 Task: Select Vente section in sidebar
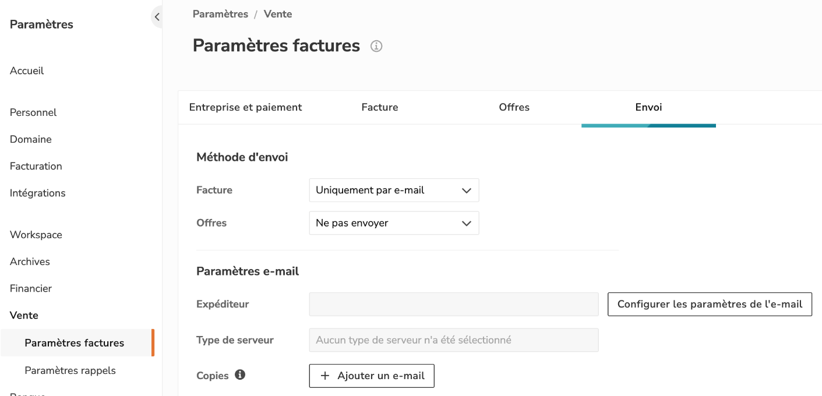tap(24, 316)
